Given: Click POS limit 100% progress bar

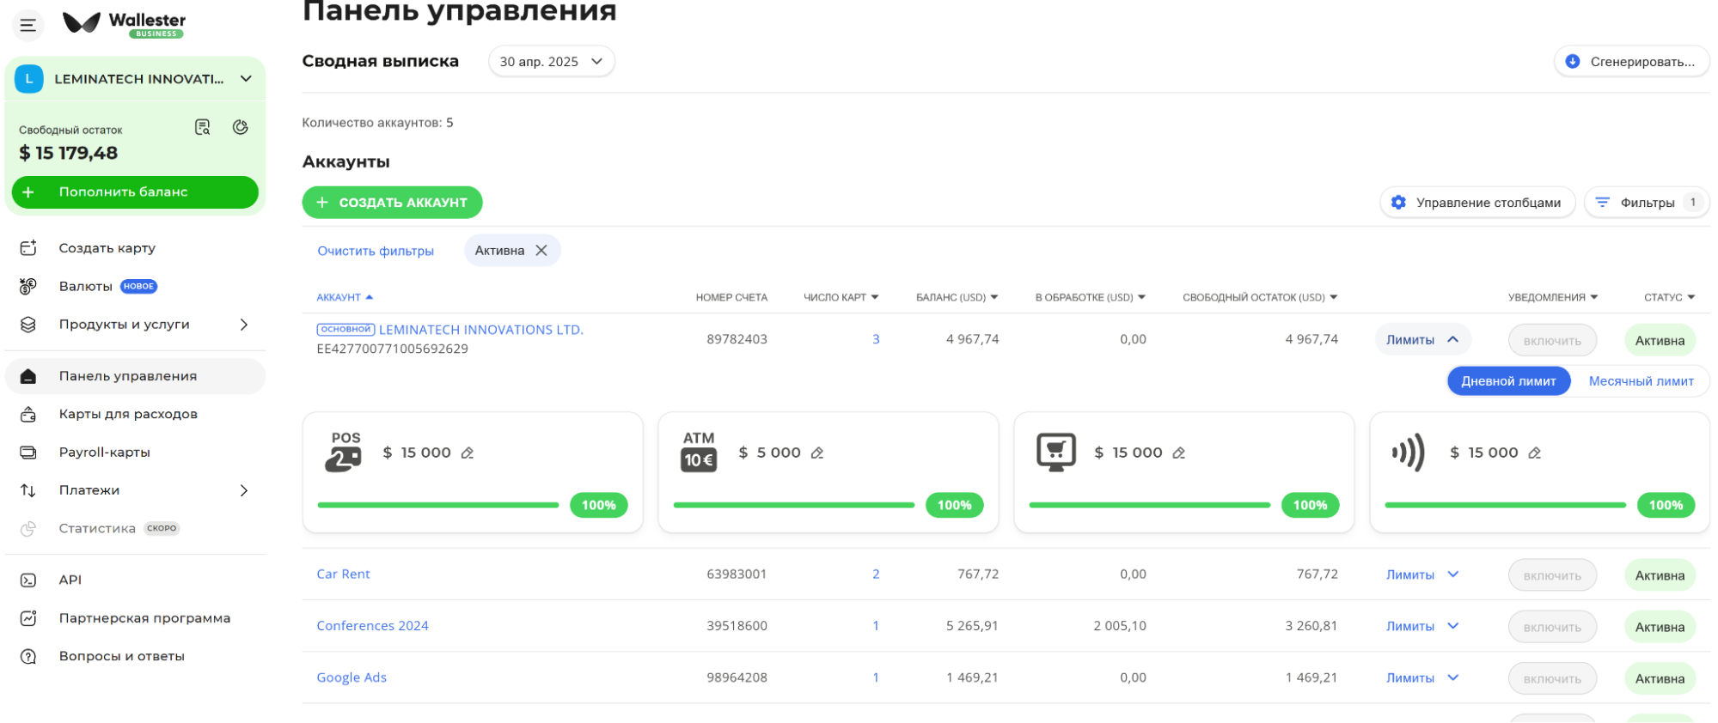Looking at the screenshot, I should click(x=438, y=505).
